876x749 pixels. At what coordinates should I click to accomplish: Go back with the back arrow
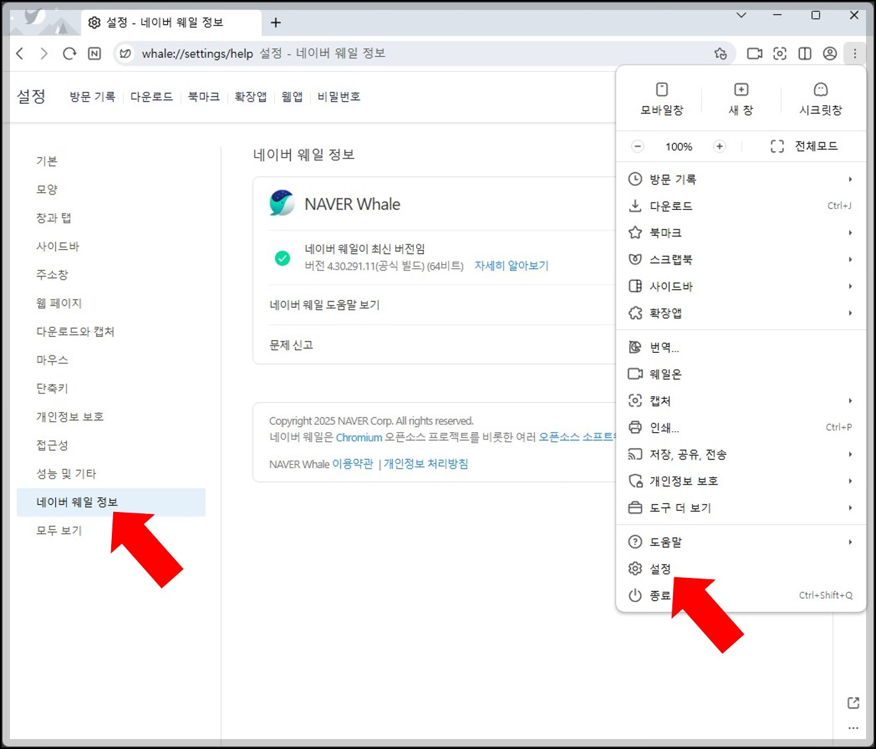point(20,53)
